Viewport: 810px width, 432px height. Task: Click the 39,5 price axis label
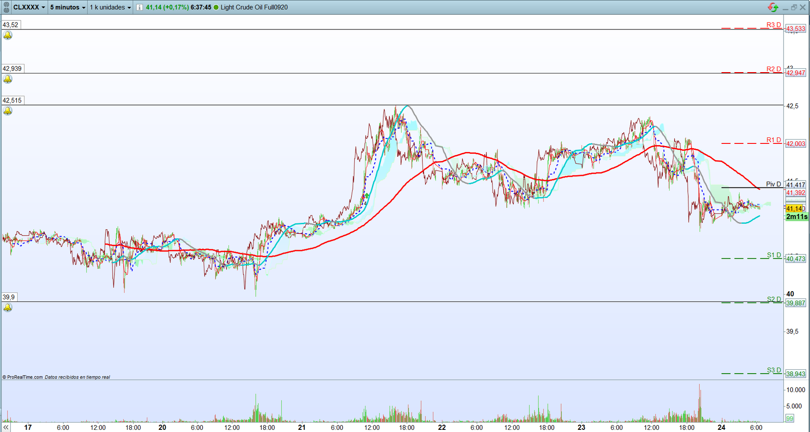[x=792, y=332]
